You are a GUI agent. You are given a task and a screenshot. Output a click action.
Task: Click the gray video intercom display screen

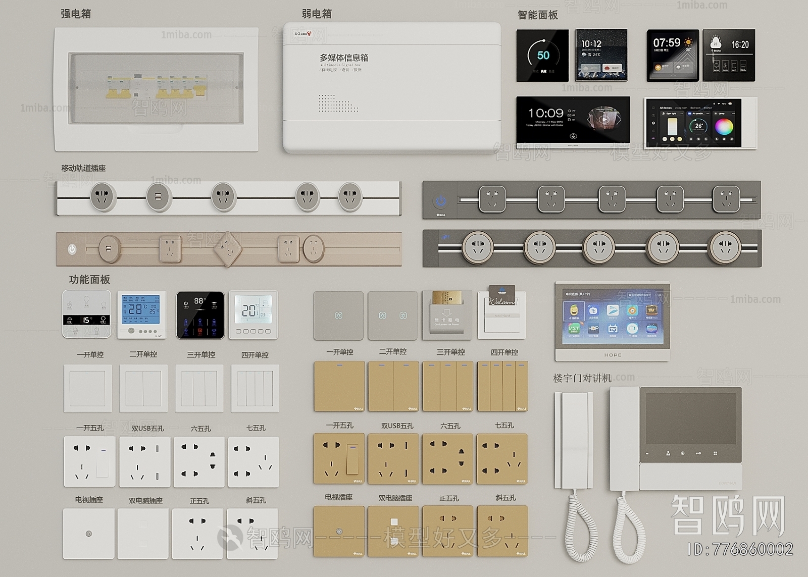pos(691,418)
